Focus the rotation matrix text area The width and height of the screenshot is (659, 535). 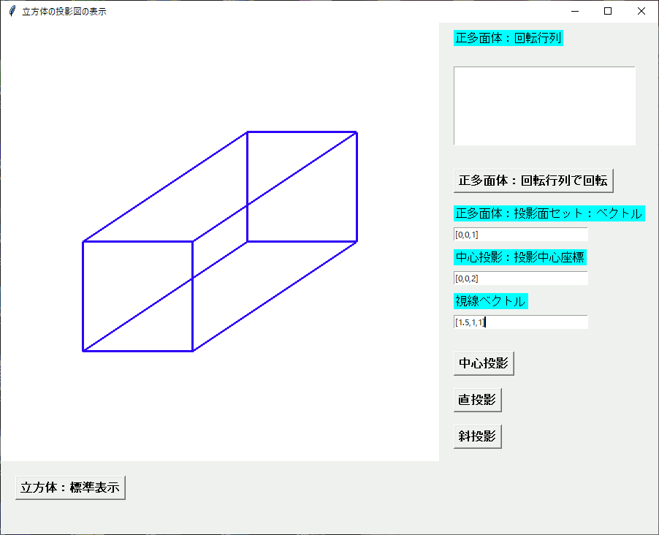544,106
